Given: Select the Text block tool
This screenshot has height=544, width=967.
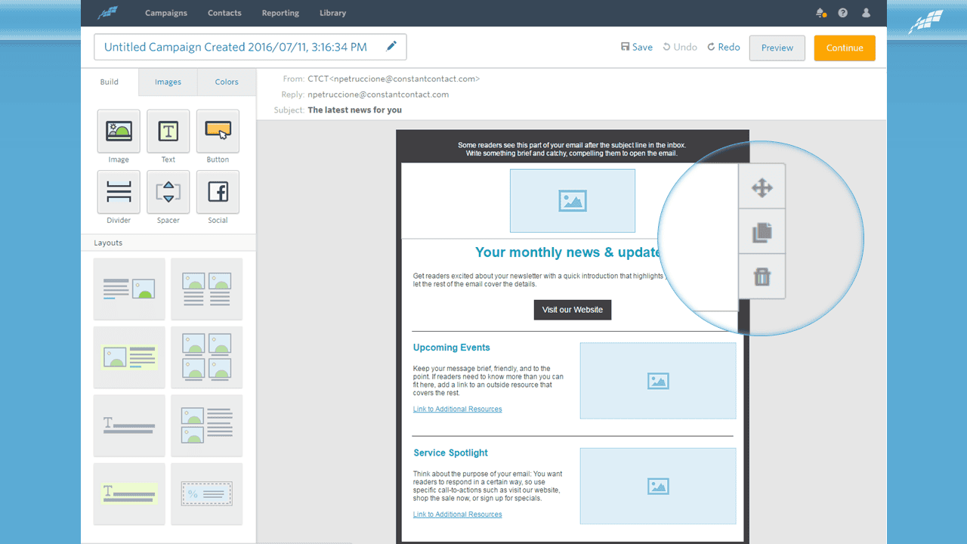Looking at the screenshot, I should (168, 131).
